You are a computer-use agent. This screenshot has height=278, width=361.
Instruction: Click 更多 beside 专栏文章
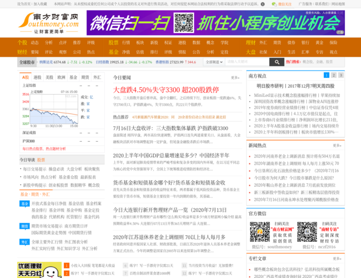tap(337, 259)
